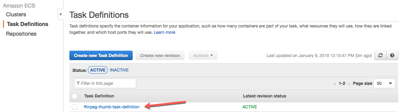Screen dimensions: 401x112
Task: Open Clusters in the sidebar
Action: [x=16, y=14]
